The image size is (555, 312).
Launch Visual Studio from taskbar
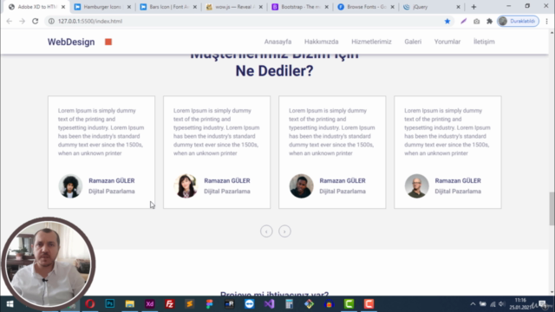click(x=269, y=304)
